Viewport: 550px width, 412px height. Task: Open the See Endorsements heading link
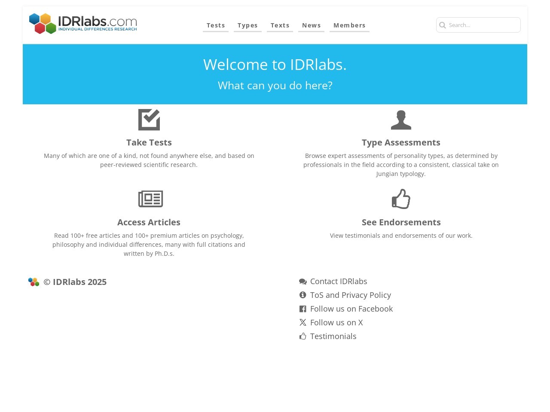[x=401, y=222]
